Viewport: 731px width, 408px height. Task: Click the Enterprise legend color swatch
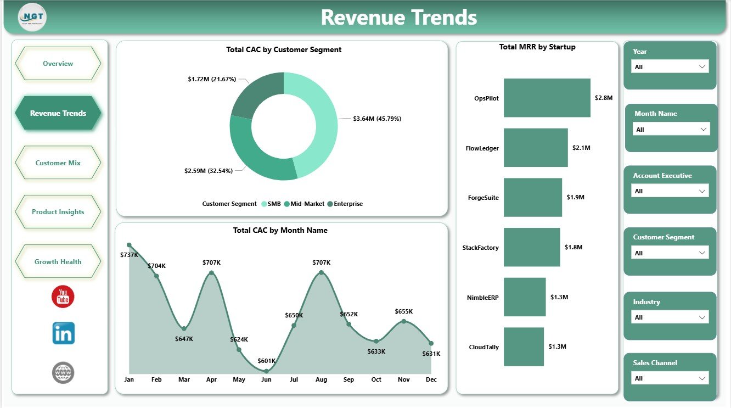[330, 204]
